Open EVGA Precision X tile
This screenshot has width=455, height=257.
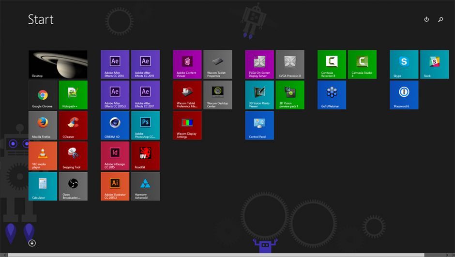click(x=290, y=64)
